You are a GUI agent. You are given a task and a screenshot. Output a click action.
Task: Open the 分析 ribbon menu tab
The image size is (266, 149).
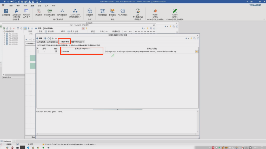pos(11,5)
